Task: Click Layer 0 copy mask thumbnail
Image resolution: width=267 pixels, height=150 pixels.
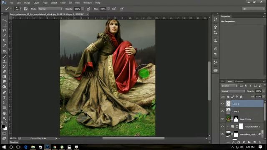Action: coord(236,119)
